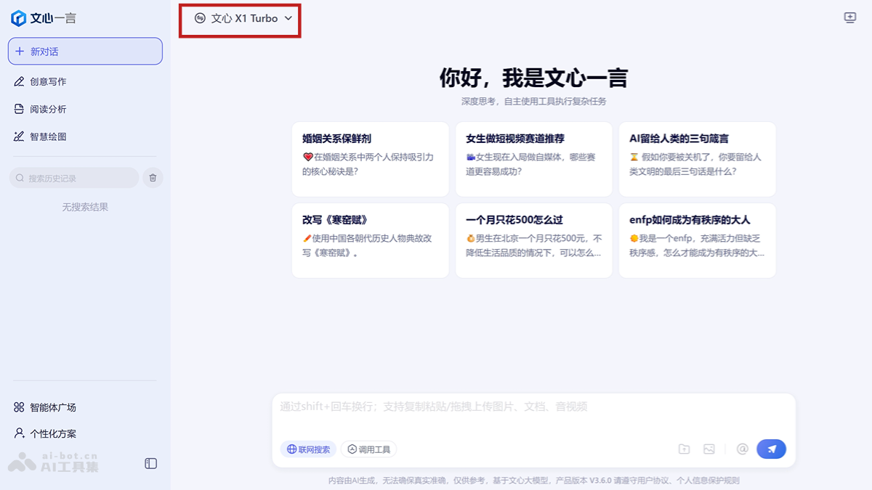Start a 新对话 conversation

click(84, 51)
